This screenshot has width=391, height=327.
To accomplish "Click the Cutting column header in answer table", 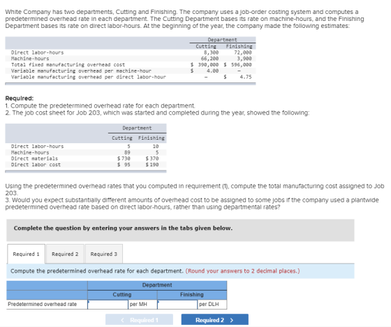I will [x=122, y=295].
